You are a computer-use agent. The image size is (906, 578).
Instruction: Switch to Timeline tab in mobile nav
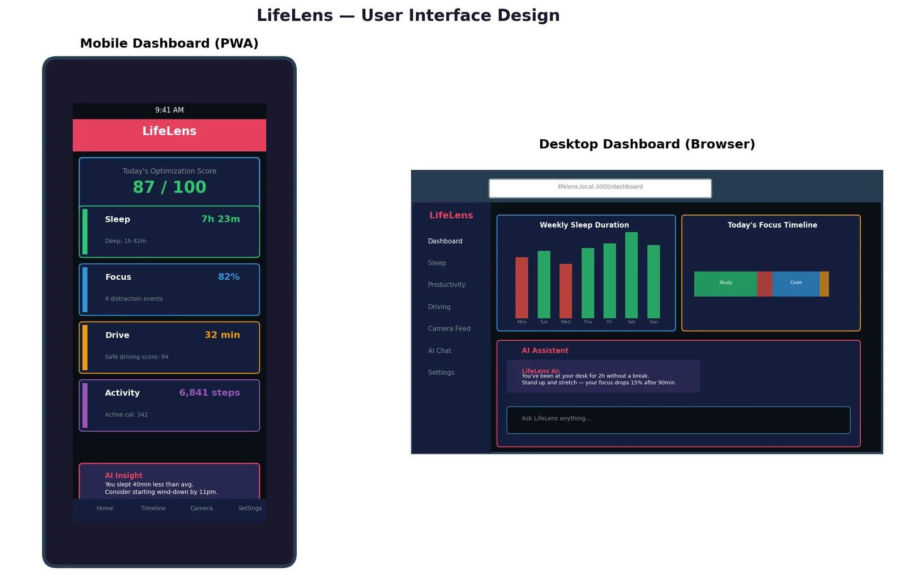tap(153, 508)
